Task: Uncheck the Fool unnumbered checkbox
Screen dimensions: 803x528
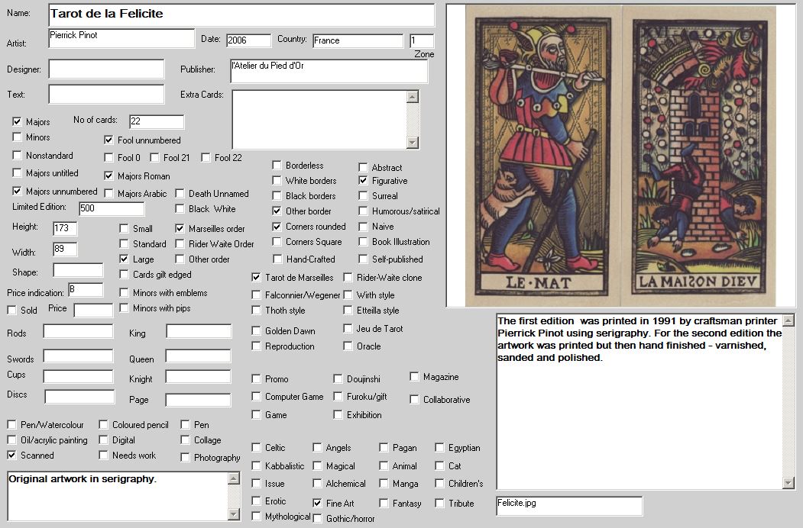Action: click(x=109, y=140)
